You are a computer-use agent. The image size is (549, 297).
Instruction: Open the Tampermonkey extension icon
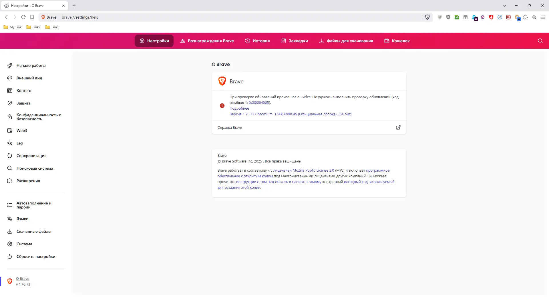point(466,17)
